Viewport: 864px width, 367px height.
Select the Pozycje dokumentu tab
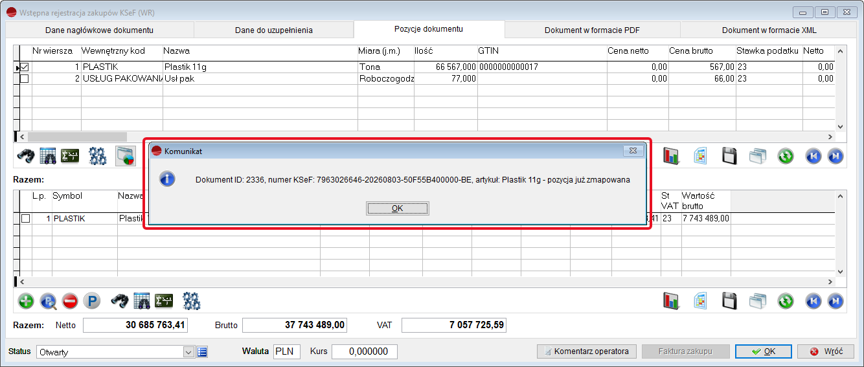429,29
